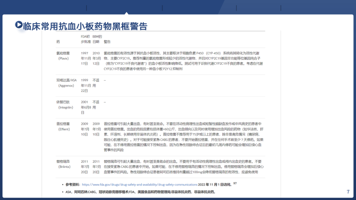Click the 1997年11月17日 approval date for Plavix
This screenshot has height=200, width=356.
86,58
